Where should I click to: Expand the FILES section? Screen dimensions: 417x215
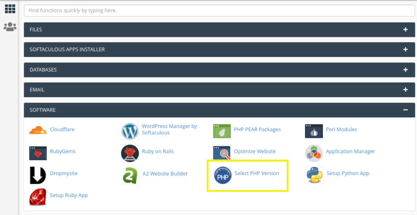[x=405, y=30]
